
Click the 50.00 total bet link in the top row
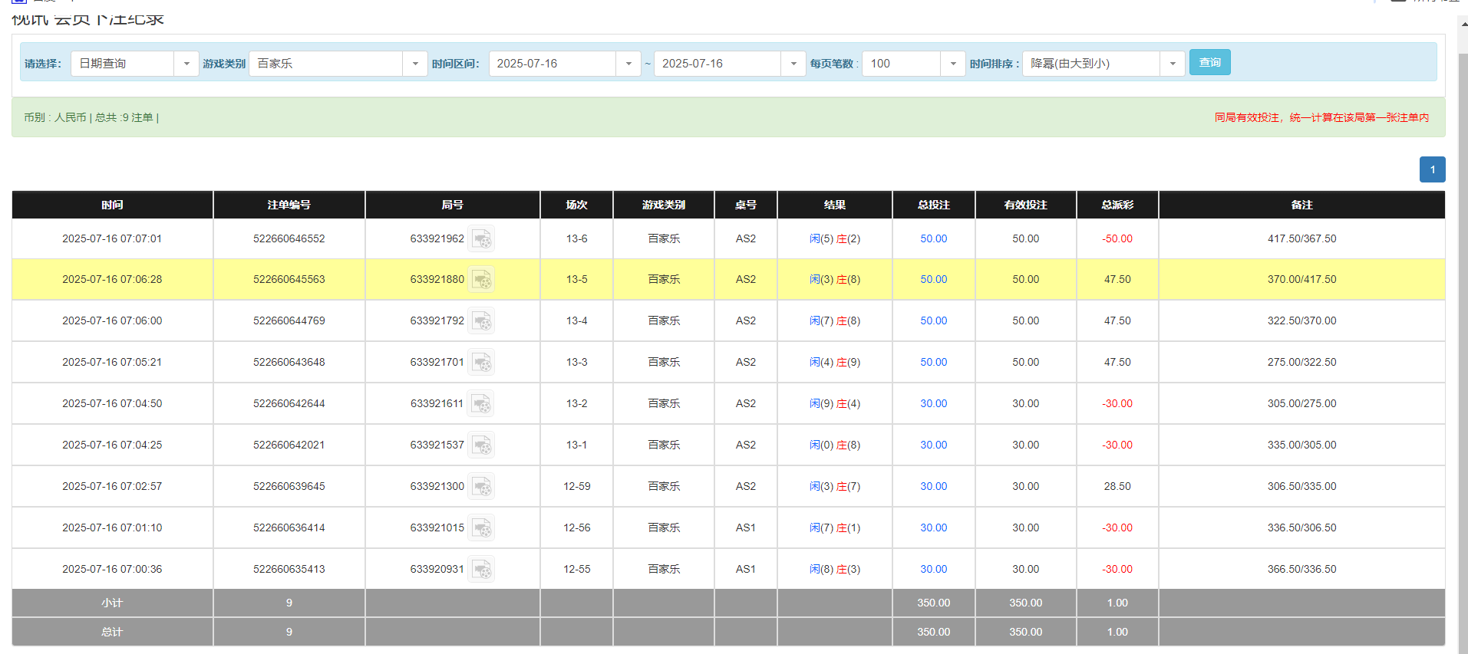933,239
